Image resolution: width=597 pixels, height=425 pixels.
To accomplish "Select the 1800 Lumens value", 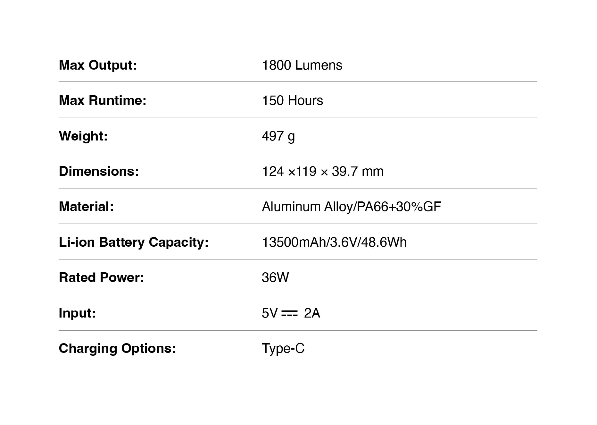I will coord(302,65).
